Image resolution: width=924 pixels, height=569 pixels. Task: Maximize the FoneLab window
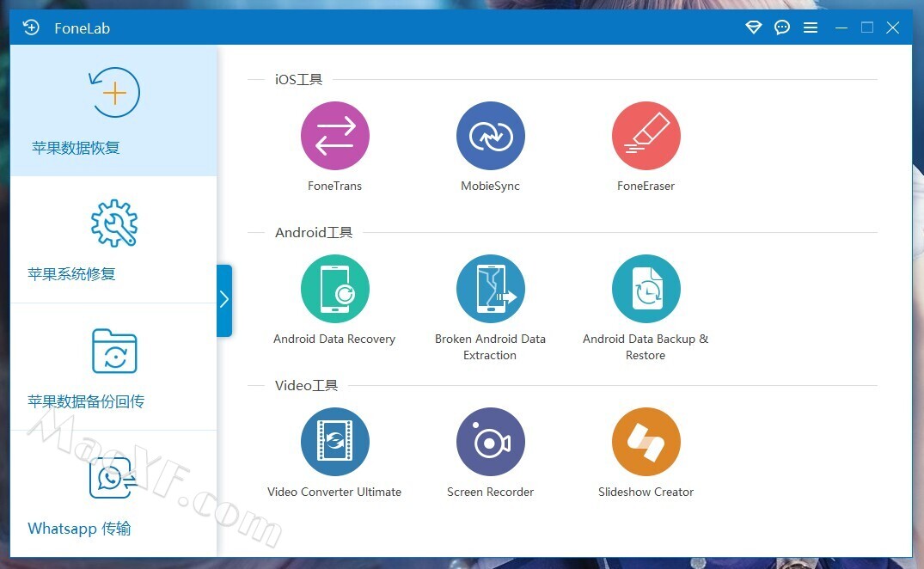(x=866, y=28)
